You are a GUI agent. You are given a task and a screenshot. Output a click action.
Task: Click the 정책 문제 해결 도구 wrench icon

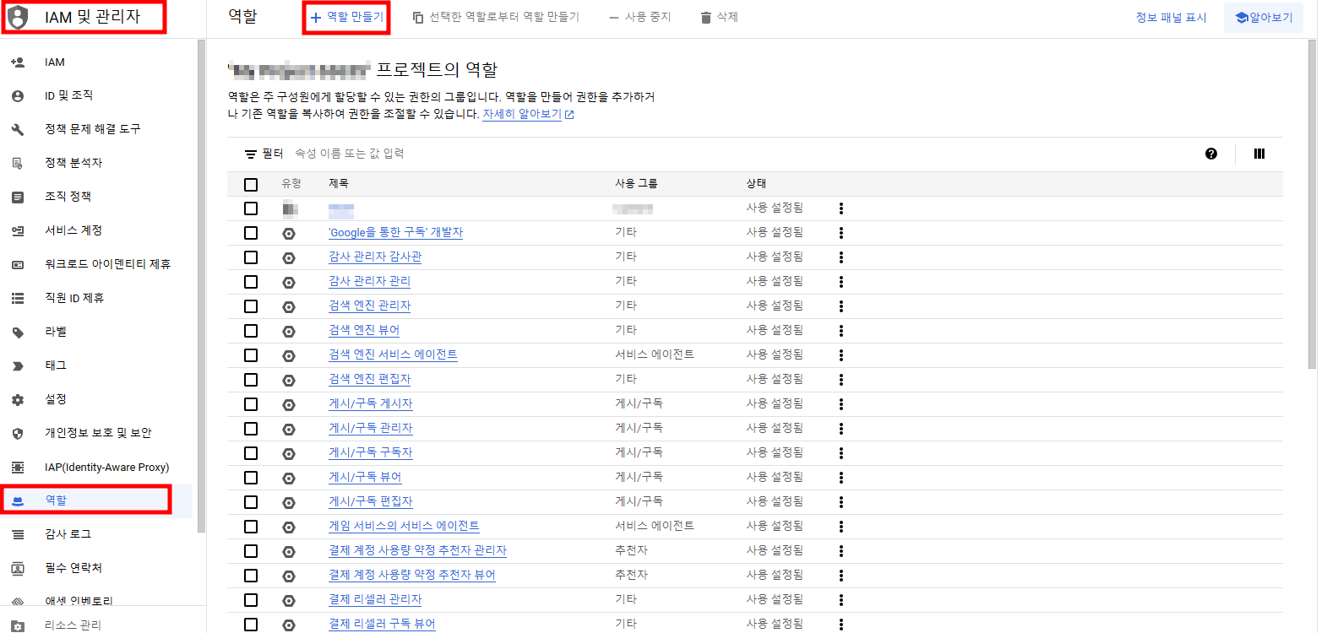[18, 129]
